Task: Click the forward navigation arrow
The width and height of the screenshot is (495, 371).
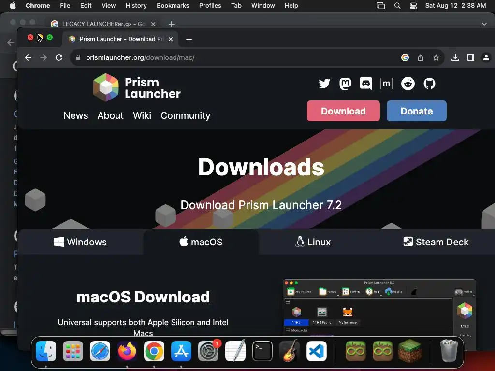Action: click(x=44, y=57)
